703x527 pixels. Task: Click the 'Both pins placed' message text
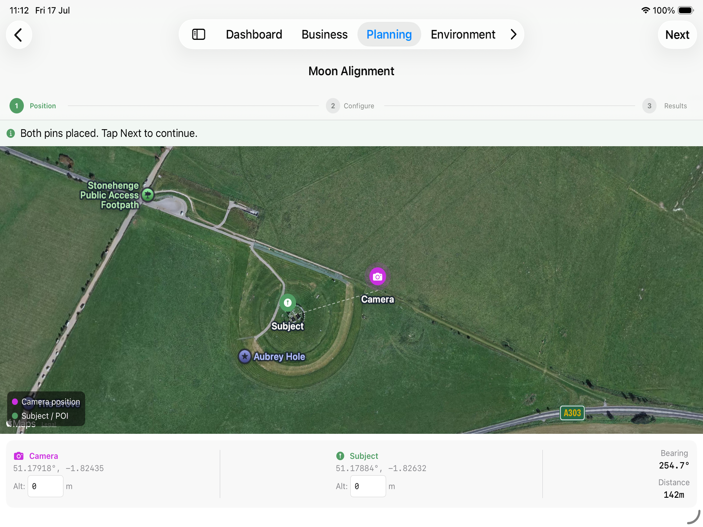[x=109, y=133]
